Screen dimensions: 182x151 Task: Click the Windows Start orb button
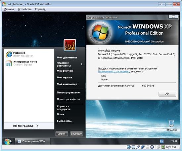point(7,141)
